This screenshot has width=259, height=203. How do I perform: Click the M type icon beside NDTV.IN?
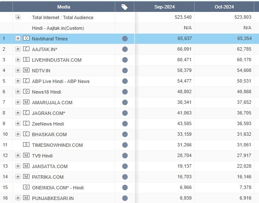[26, 70]
